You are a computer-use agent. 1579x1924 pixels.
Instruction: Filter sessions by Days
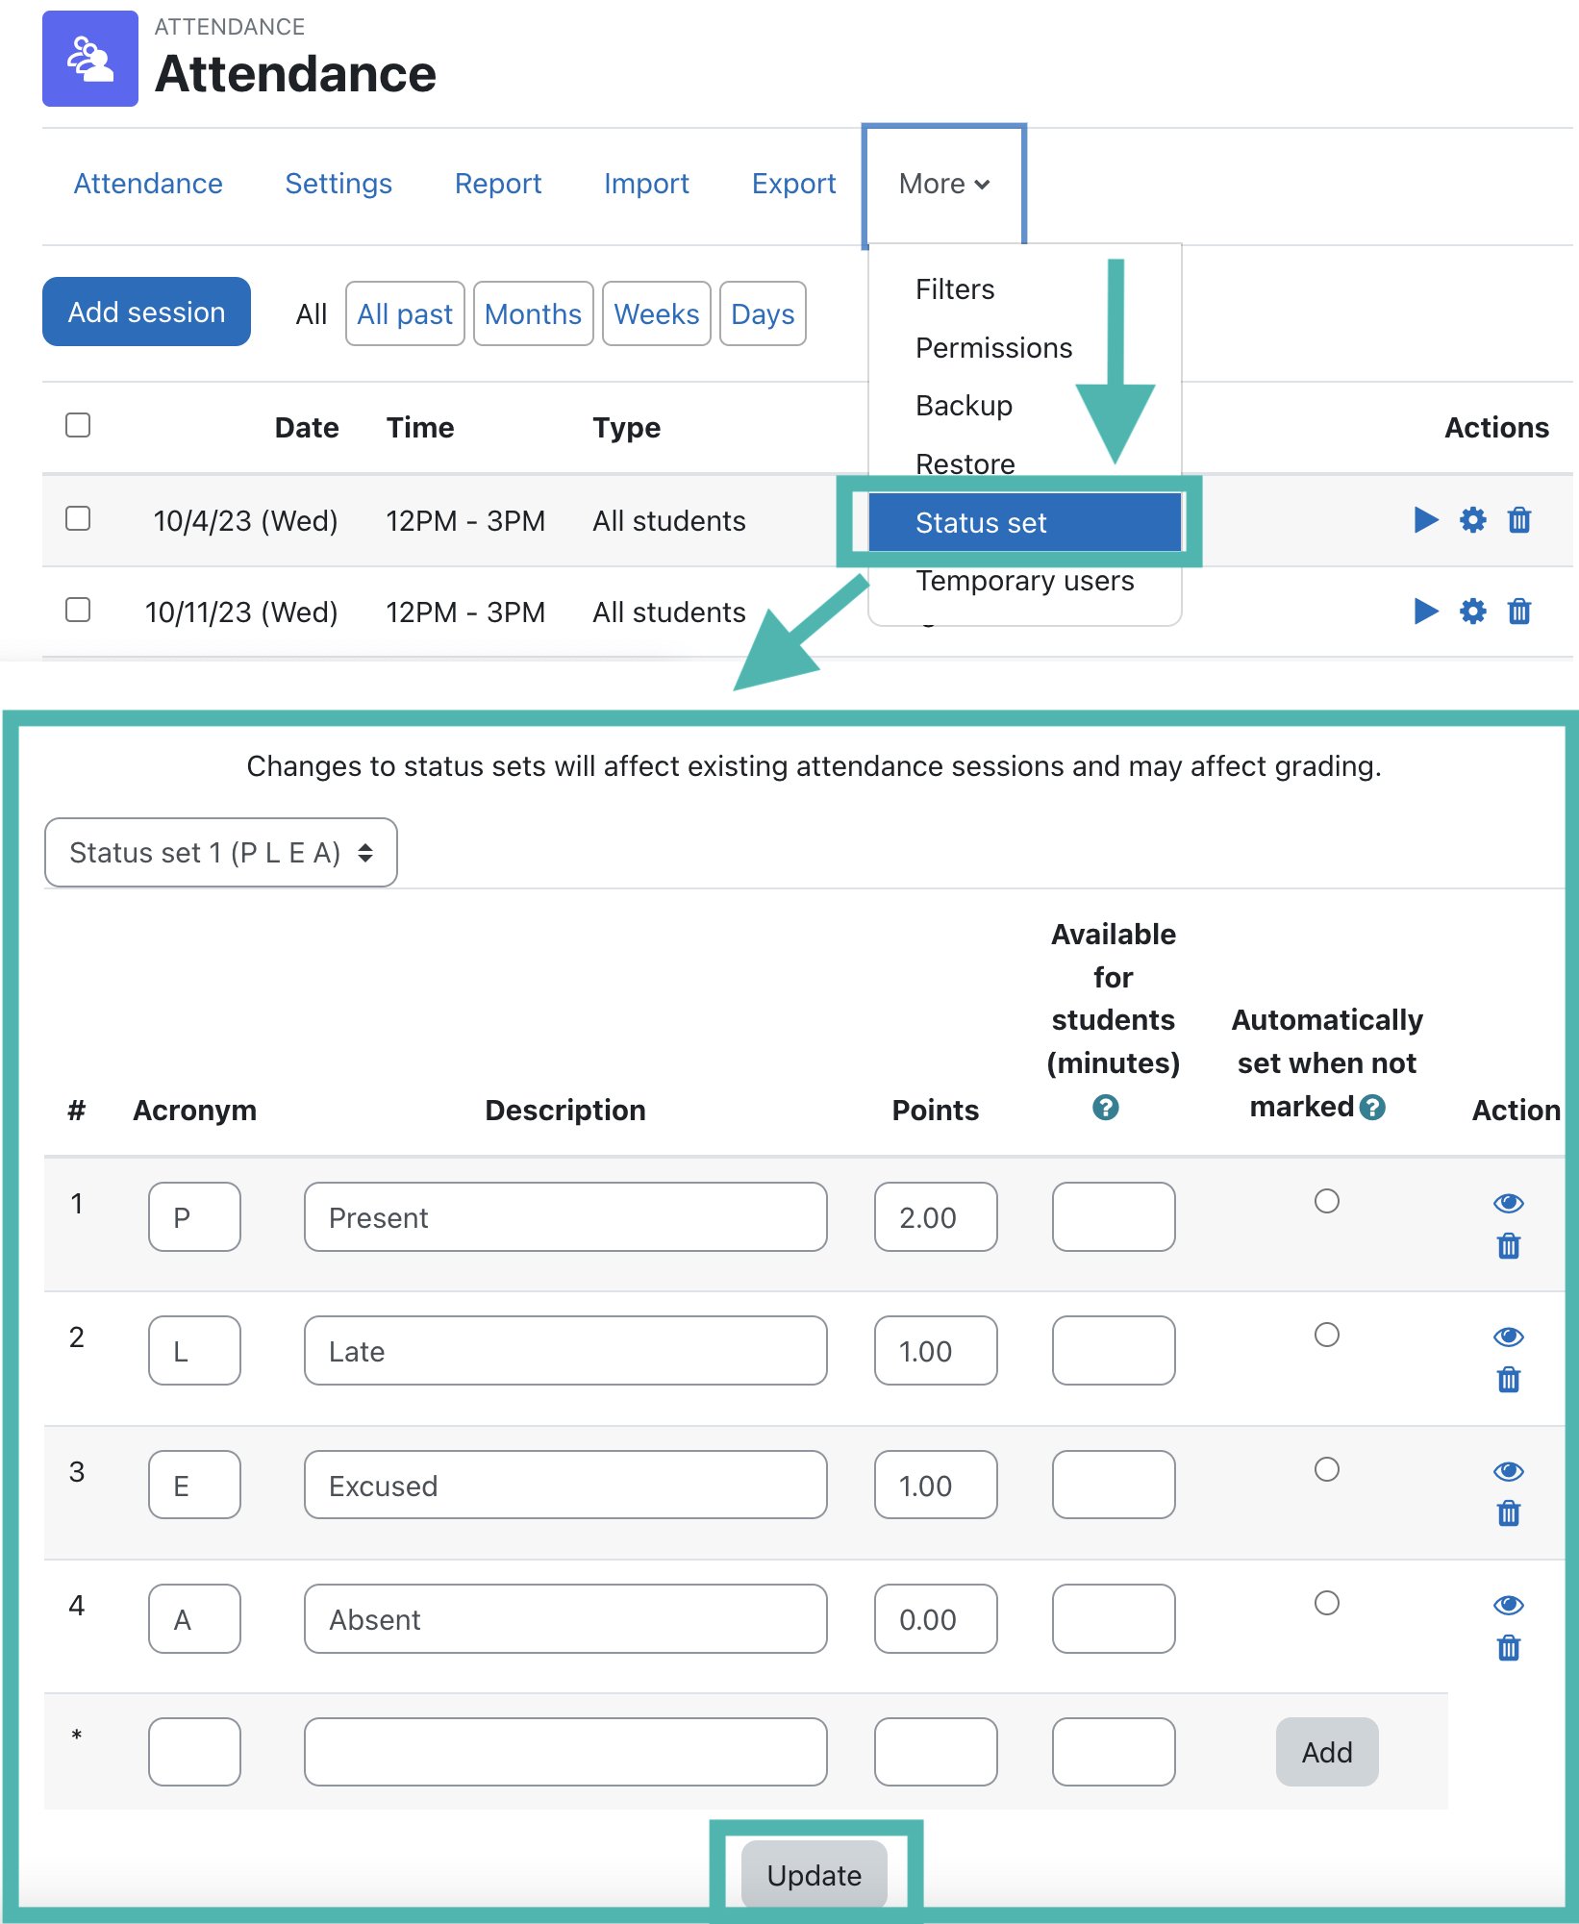pos(763,313)
